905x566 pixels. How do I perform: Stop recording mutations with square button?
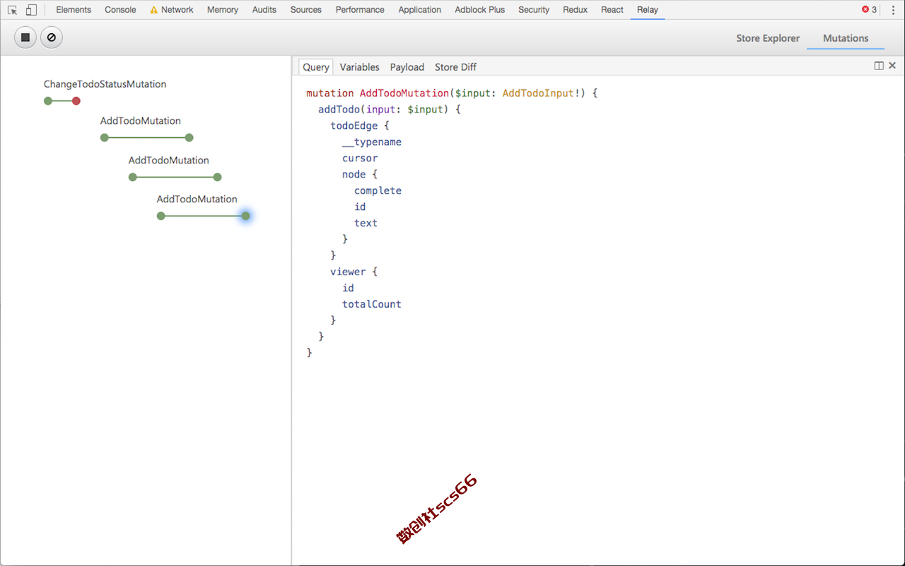25,37
